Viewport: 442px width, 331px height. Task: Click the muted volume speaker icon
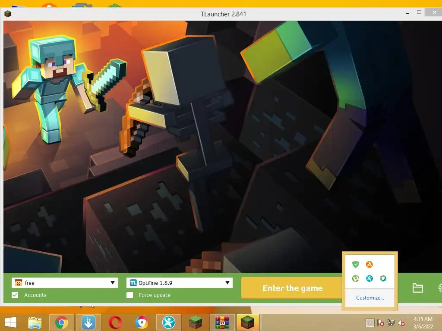[x=401, y=322]
